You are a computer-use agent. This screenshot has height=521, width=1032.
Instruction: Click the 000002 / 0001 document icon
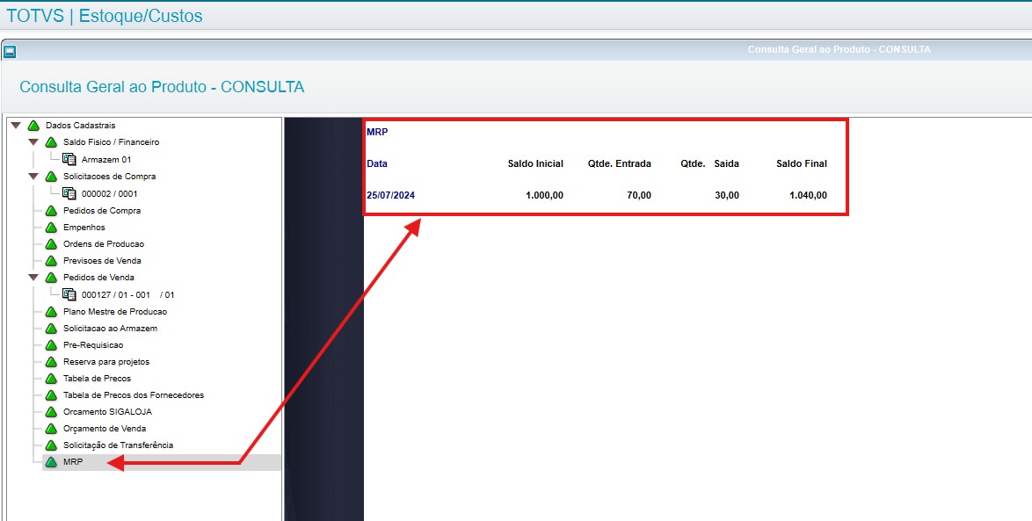69,193
